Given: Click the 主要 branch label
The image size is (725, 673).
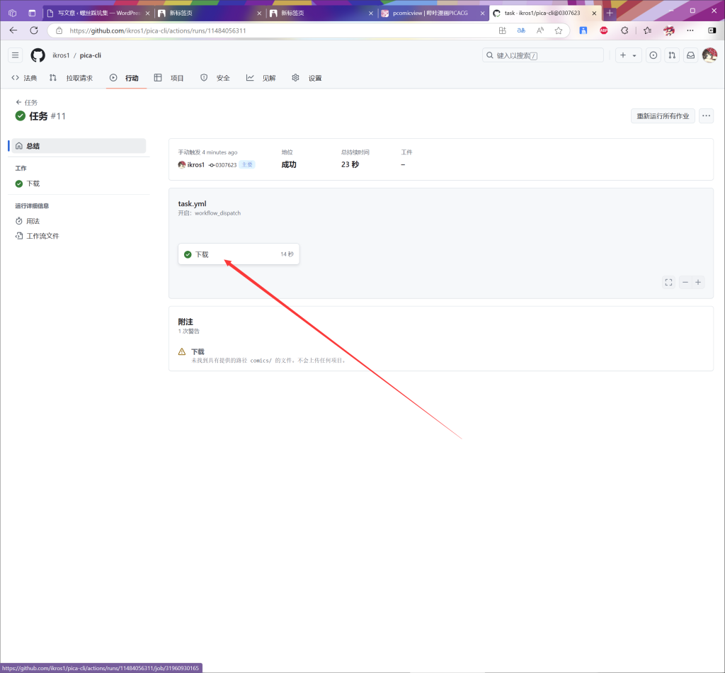Looking at the screenshot, I should [247, 164].
